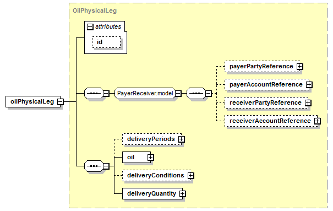Select the id attribute box
The width and height of the screenshot is (333, 211).
pos(106,42)
